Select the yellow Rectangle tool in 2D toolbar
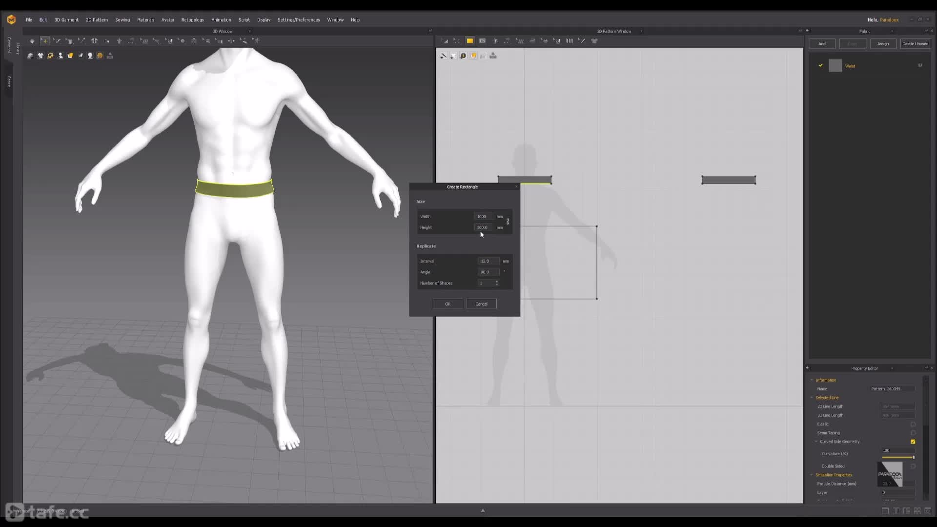This screenshot has height=527, width=937. (469, 41)
